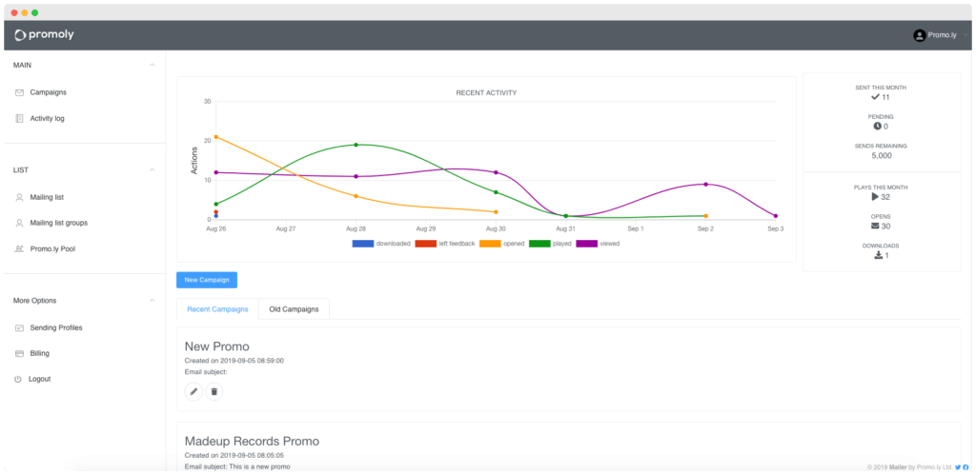Screen dimensions: 976x475
Task: Toggle the left feedback red legend swatch
Action: click(426, 244)
